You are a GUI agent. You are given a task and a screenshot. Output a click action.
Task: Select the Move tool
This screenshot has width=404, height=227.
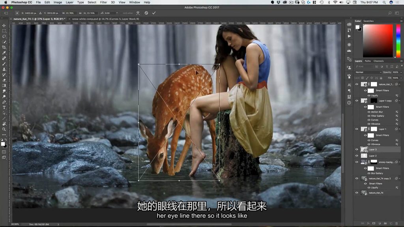[4, 26]
